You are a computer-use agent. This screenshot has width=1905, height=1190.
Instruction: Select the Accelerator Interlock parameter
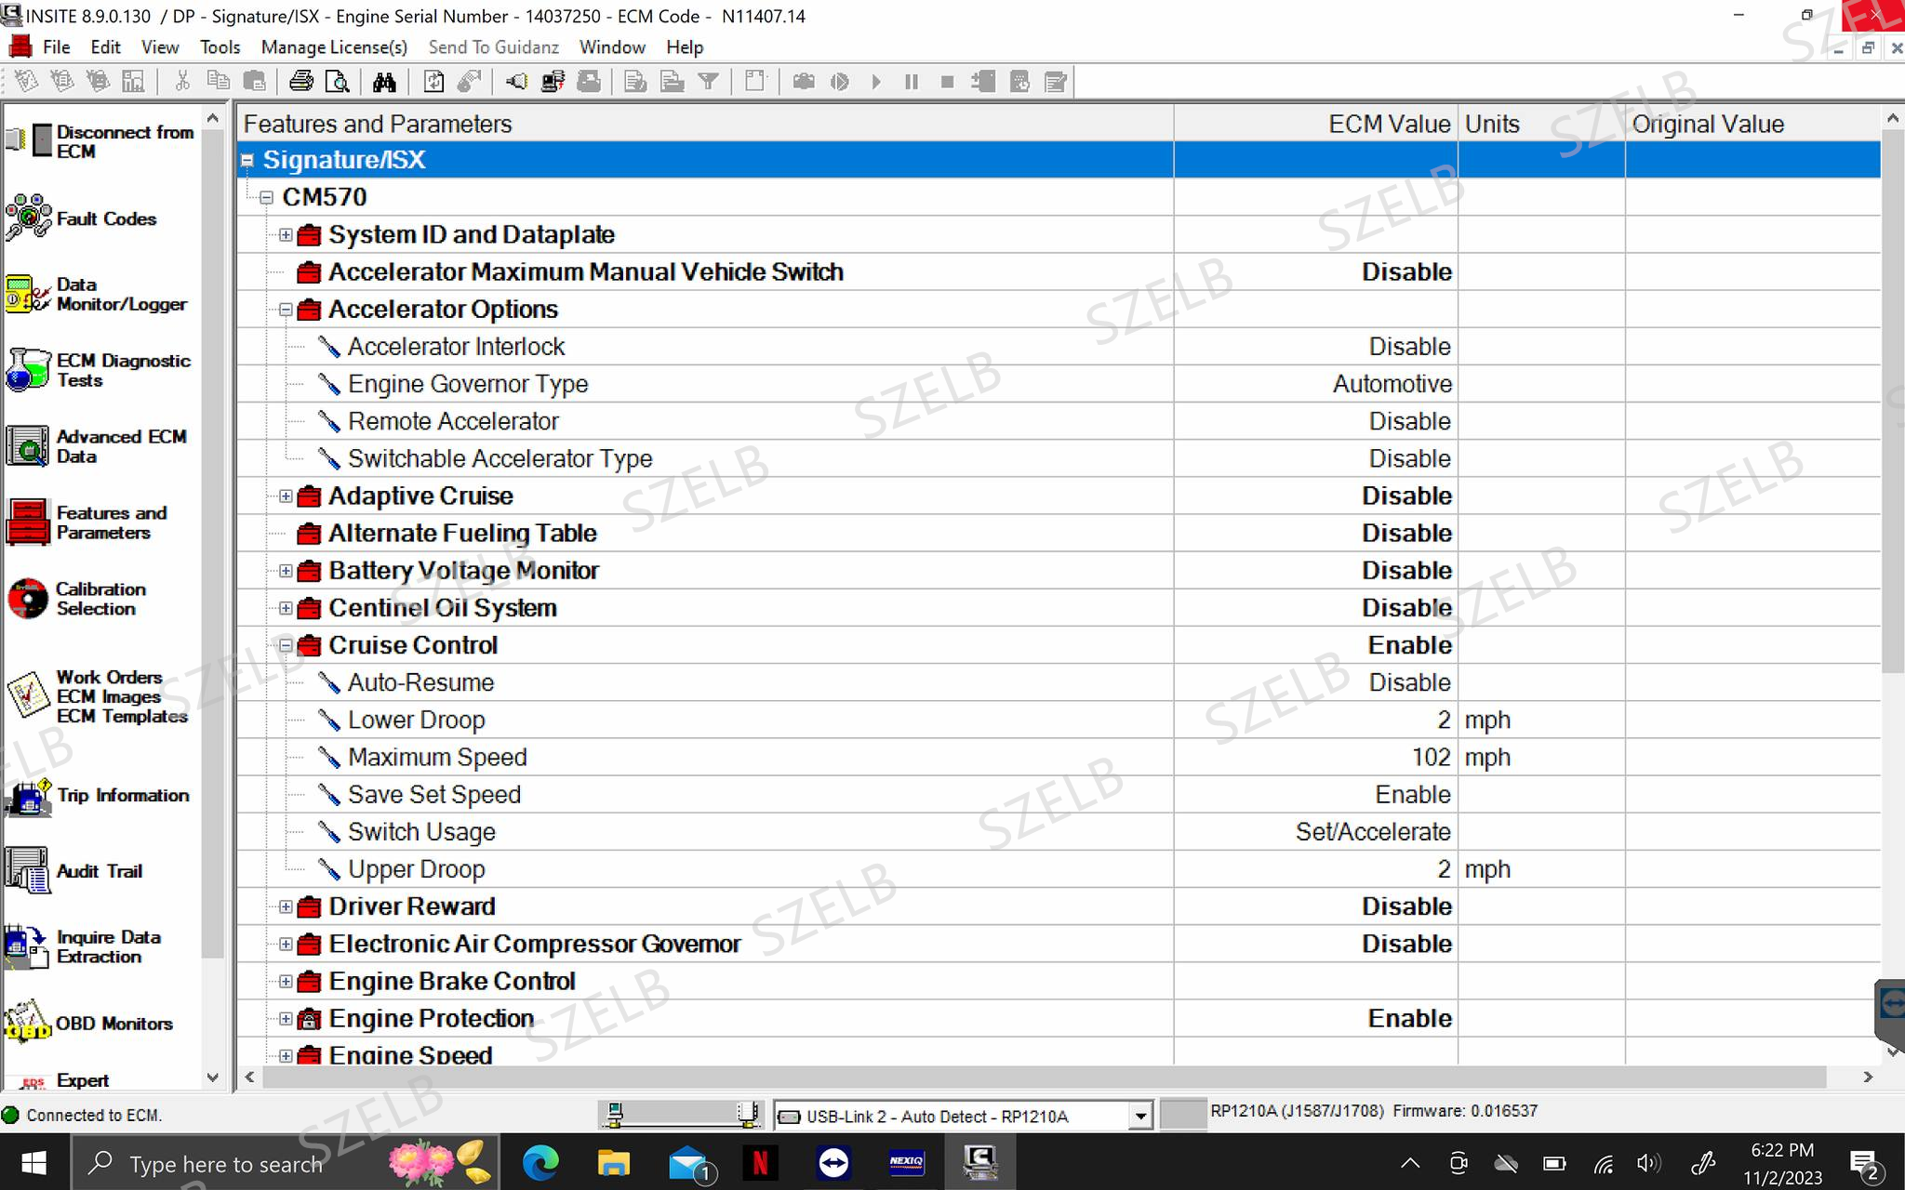(456, 347)
